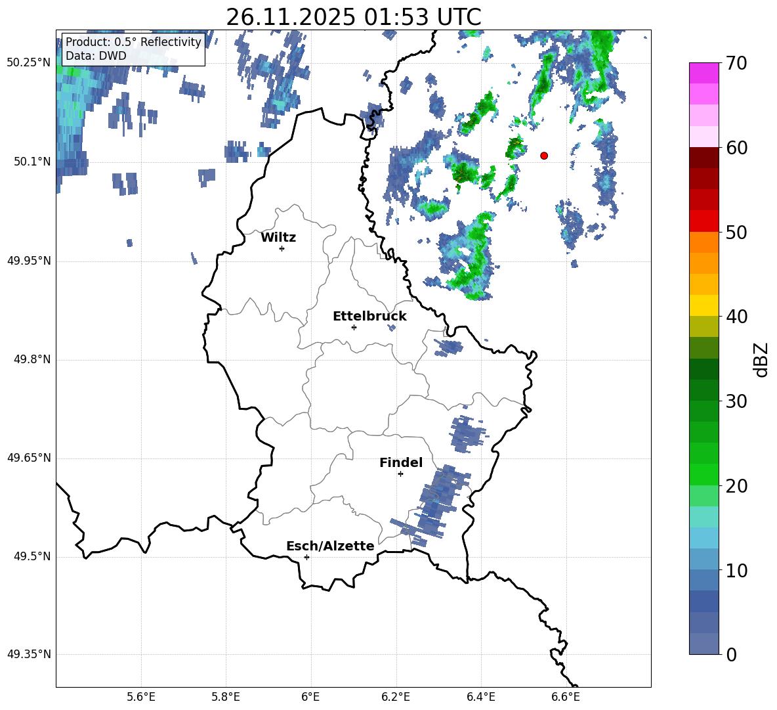This screenshot has width=777, height=710.
Task: Click the Product: 0.5° Reflectivity text
Action: pos(133,42)
